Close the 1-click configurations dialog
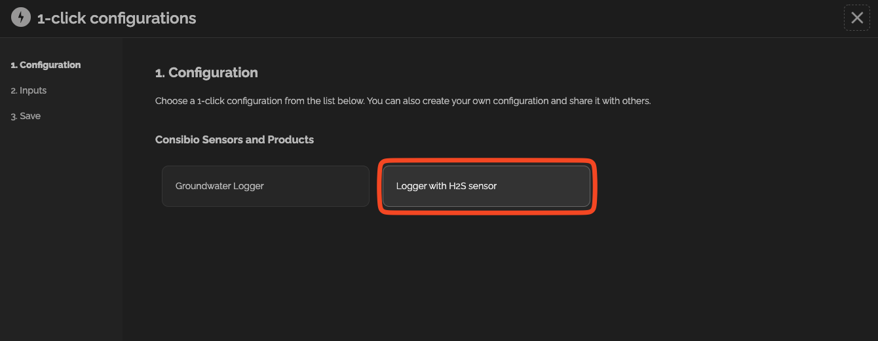This screenshot has width=878, height=341. point(856,18)
